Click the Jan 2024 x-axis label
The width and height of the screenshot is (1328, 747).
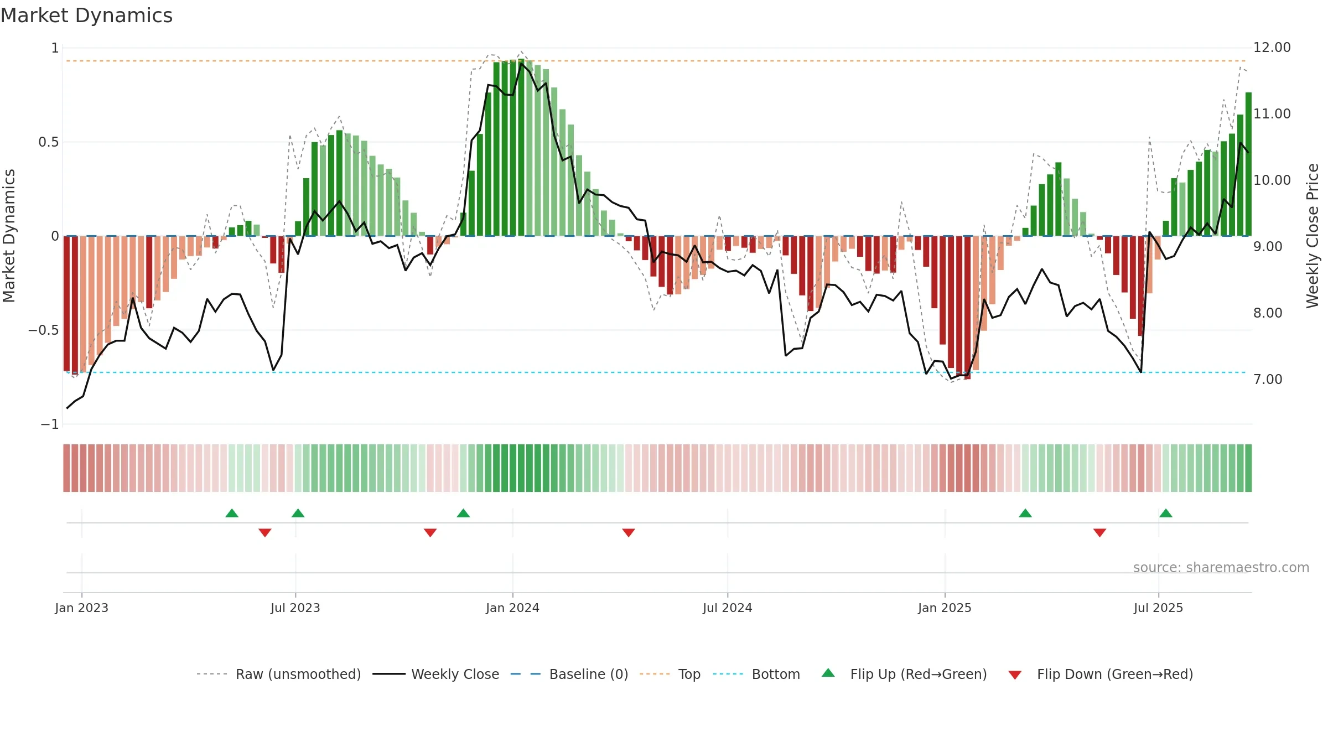[x=513, y=608]
